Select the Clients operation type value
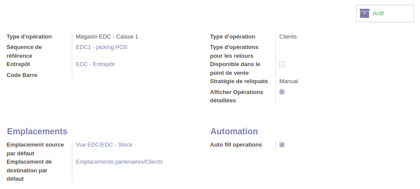 288,37
